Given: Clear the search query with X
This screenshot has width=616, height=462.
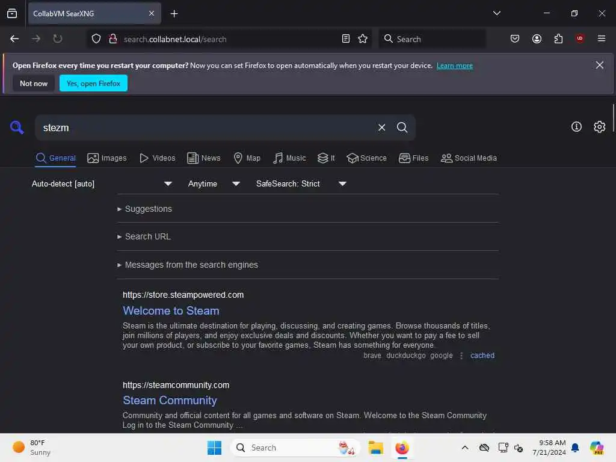Looking at the screenshot, I should [x=382, y=128].
